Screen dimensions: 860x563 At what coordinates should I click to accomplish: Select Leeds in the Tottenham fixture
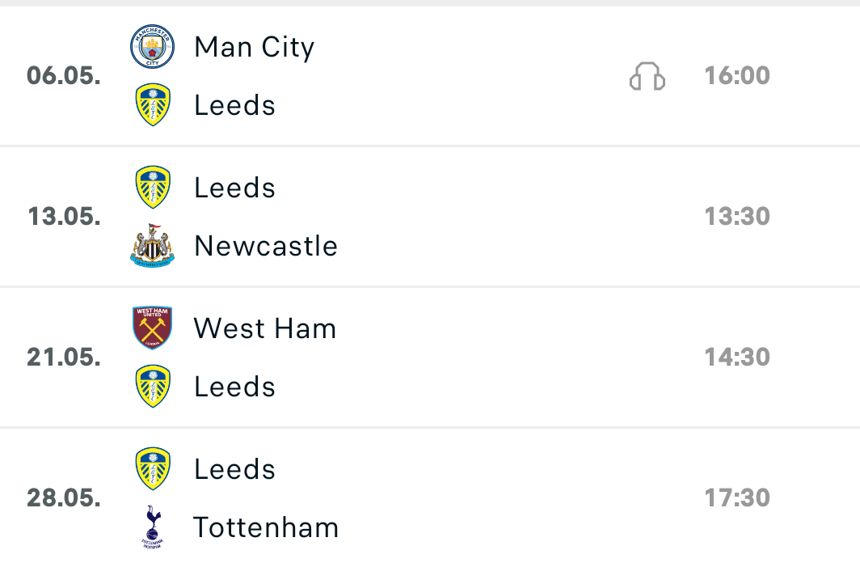click(x=234, y=469)
